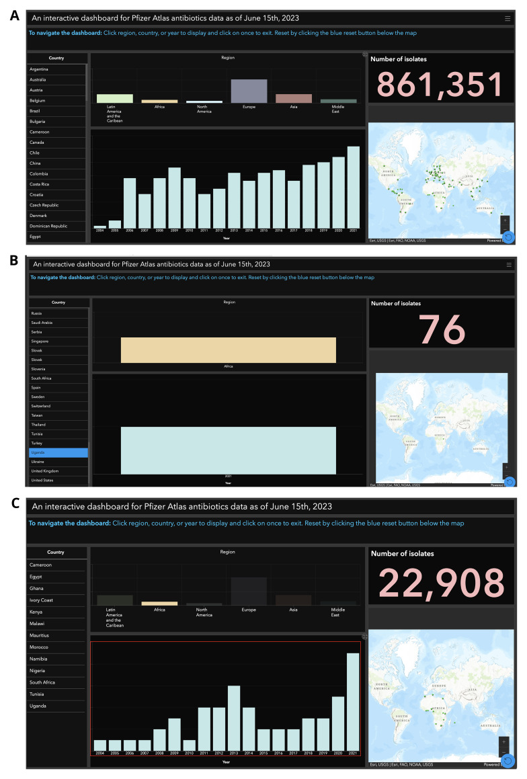Select Tunisia in panel B country list
This screenshot has width=527, height=779.
click(58, 434)
